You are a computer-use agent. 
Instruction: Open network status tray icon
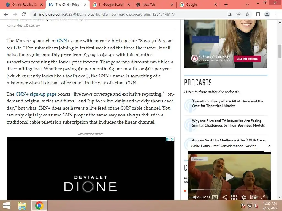250,206
